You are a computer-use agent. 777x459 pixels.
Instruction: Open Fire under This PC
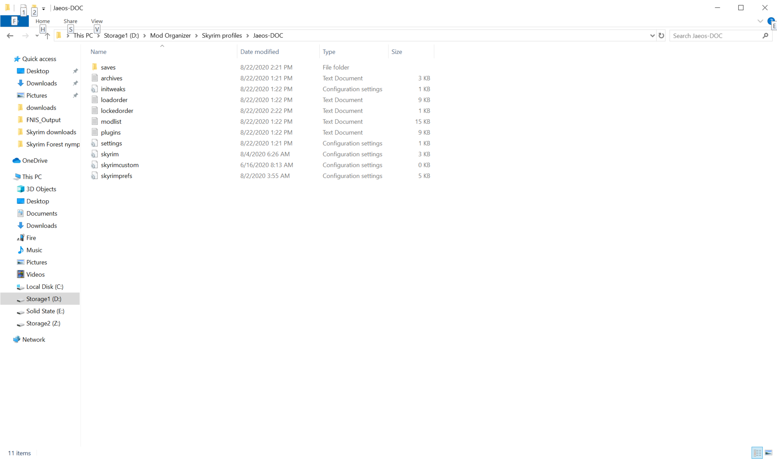click(31, 238)
